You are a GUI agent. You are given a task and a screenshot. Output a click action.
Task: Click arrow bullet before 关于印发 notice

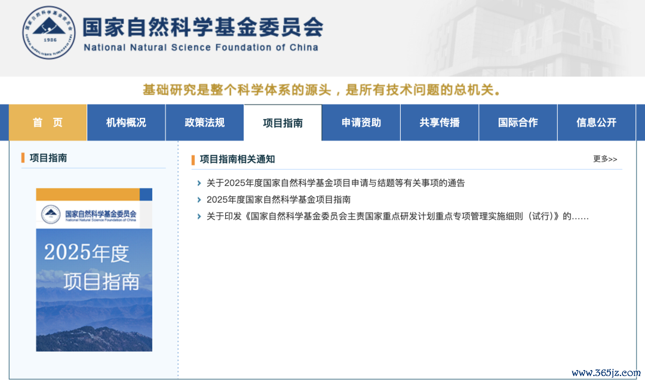pos(199,216)
